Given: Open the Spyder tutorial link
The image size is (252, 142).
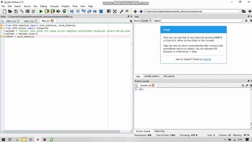Looking at the screenshot, I should point(207,59).
